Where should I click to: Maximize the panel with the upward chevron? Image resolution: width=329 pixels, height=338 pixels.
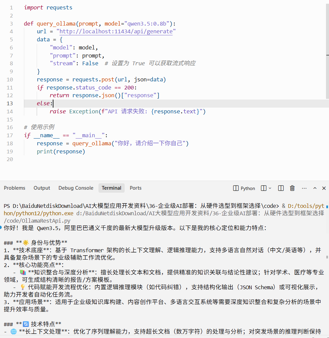315,188
